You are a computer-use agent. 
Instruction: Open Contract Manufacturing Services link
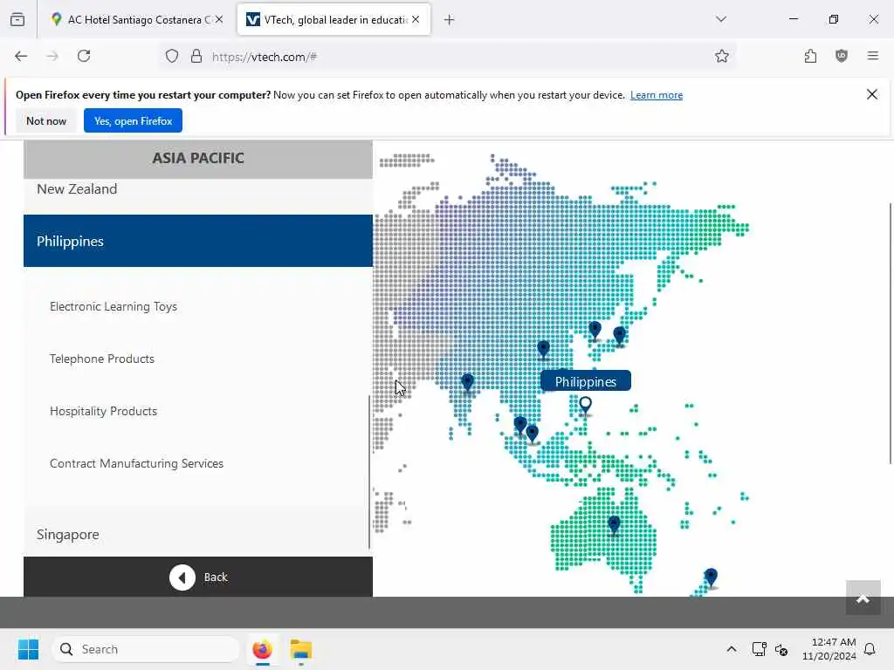(x=136, y=464)
